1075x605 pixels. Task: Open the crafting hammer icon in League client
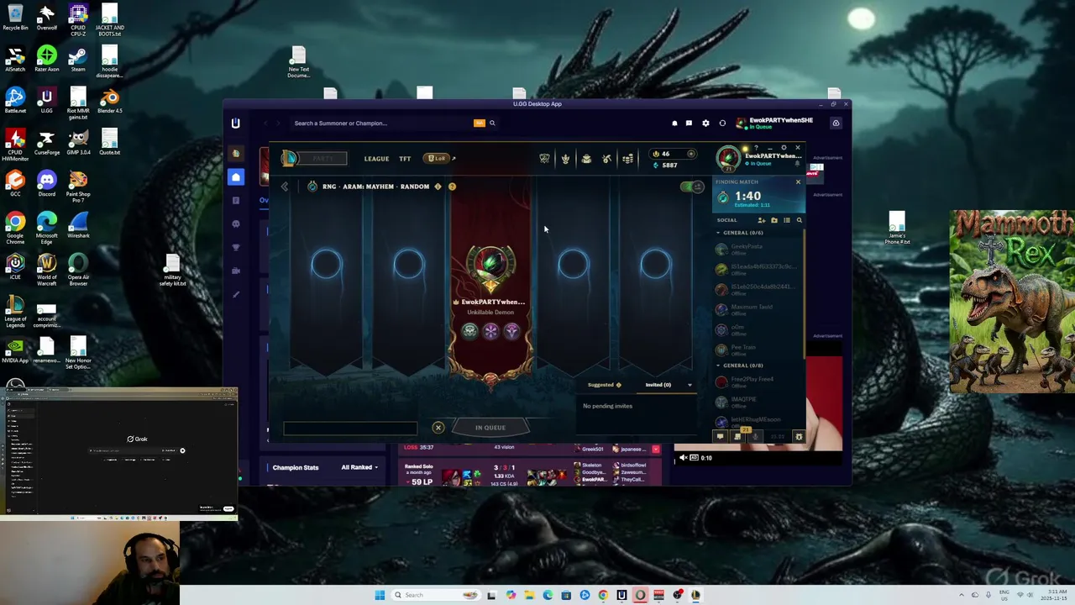606,158
